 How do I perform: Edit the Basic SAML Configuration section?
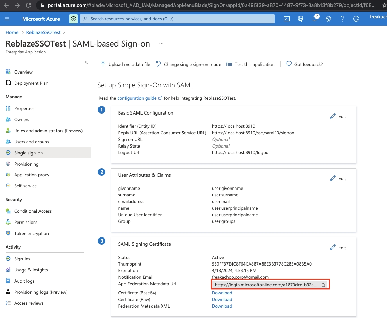338,116
